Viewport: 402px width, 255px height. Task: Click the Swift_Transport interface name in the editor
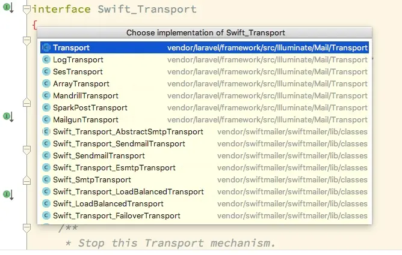[x=147, y=9]
